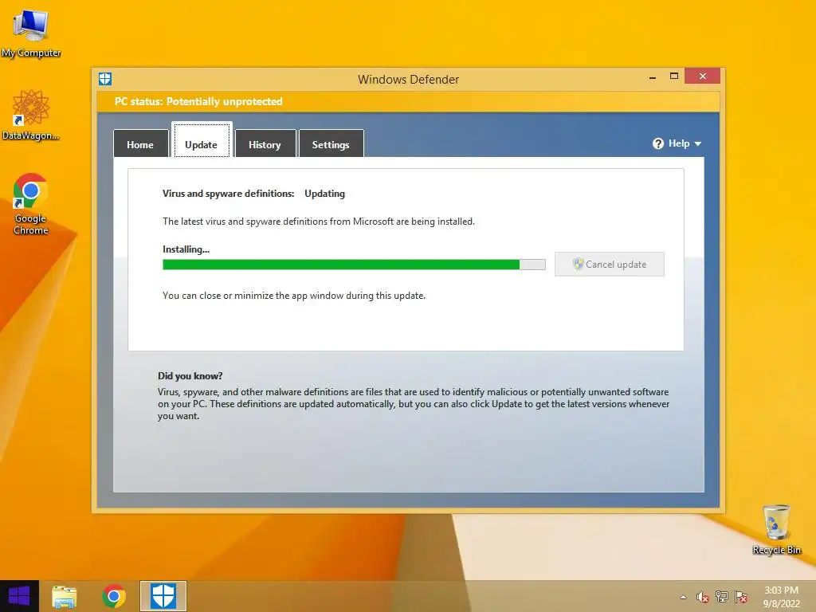Click the green installation progress bar
The image size is (816, 612).
coord(354,265)
